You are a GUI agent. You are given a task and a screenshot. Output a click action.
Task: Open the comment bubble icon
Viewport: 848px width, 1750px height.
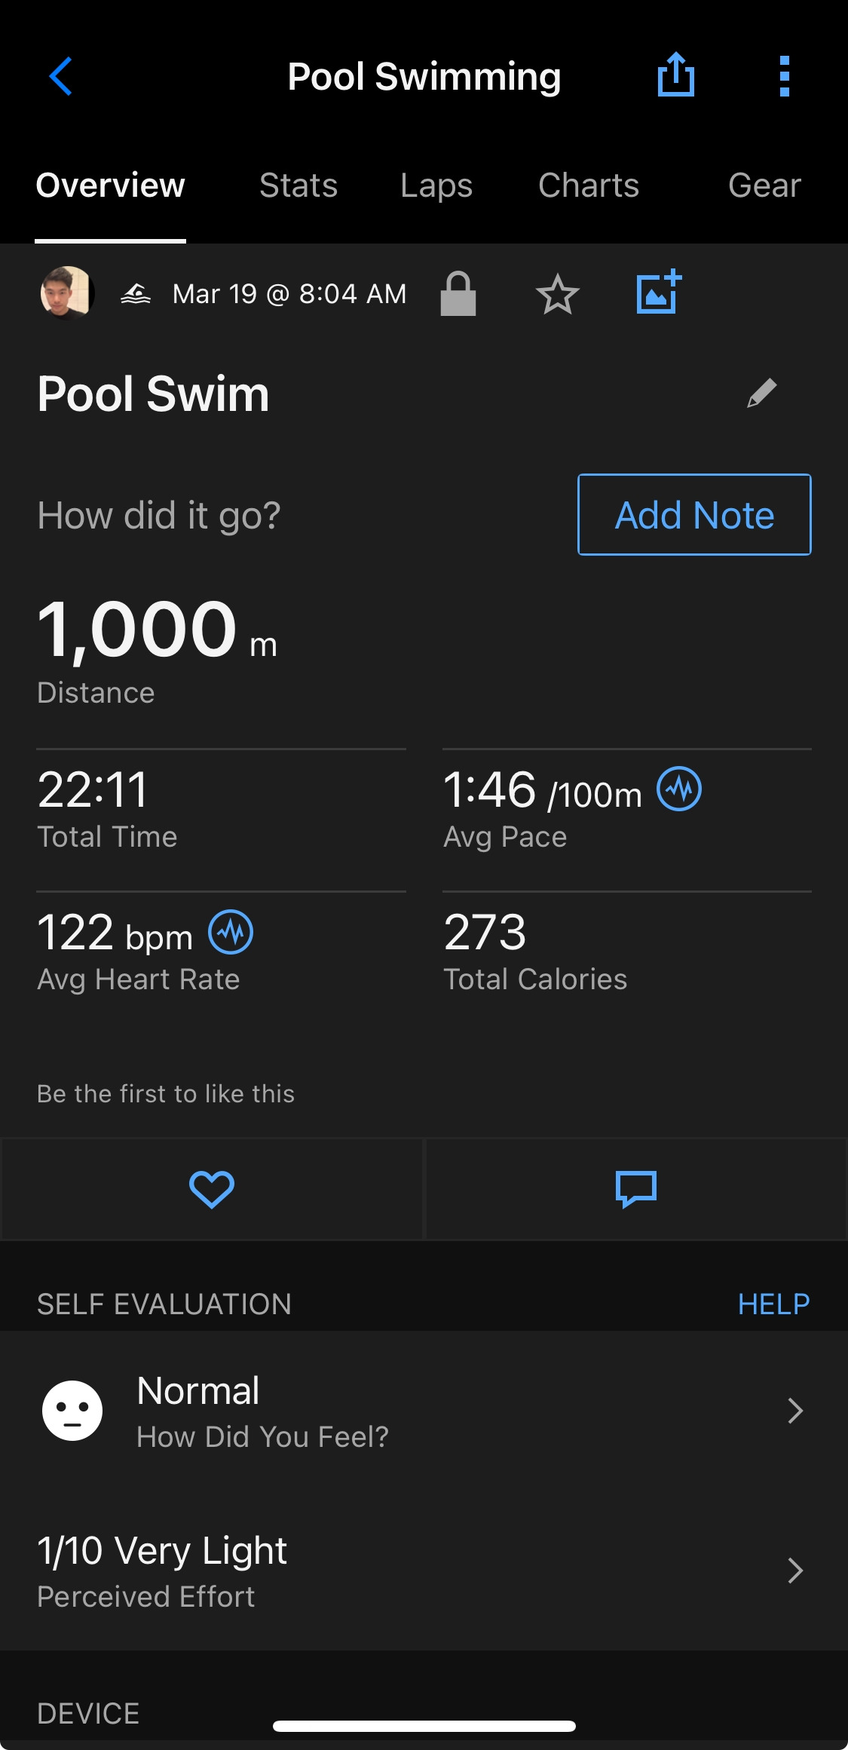click(x=636, y=1189)
